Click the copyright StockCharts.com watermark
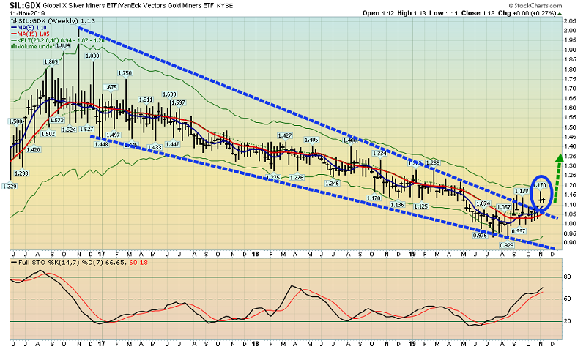Viewport: 586px width, 349px height. tap(535, 6)
